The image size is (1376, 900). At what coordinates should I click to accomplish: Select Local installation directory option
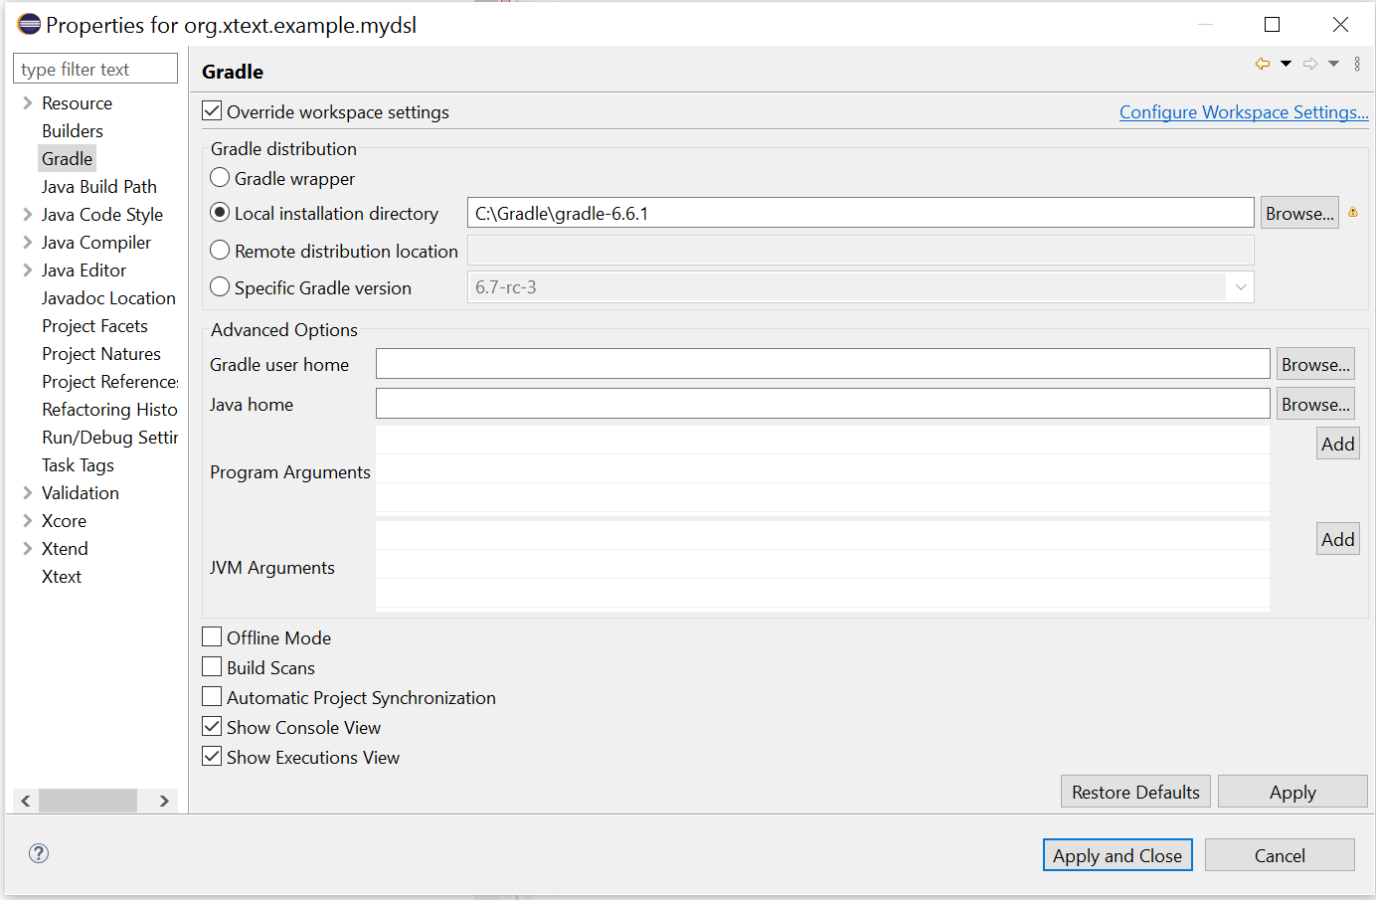pos(221,212)
